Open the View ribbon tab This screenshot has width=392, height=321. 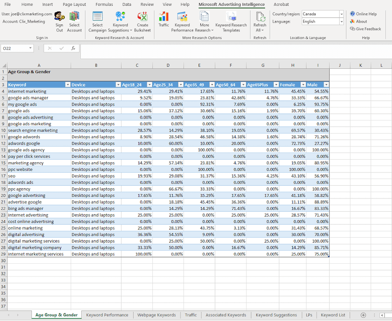(x=167, y=4)
